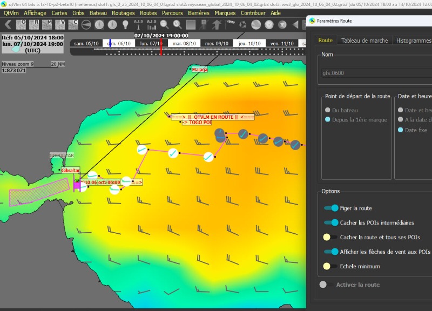
Task: Click the red time cursor on the timeline
Action: point(161,47)
